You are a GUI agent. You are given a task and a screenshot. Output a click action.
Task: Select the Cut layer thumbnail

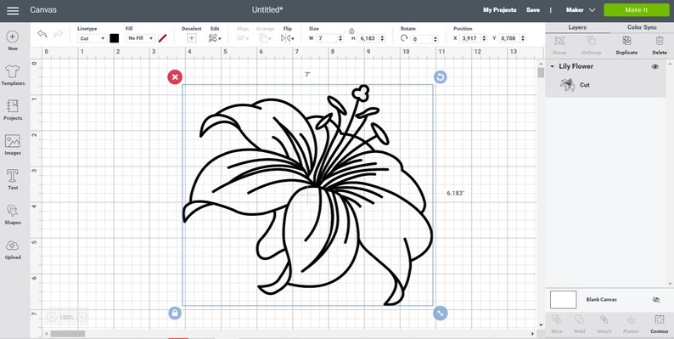coord(567,85)
